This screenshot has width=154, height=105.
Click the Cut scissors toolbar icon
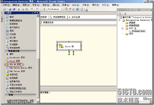click(x=19, y=9)
